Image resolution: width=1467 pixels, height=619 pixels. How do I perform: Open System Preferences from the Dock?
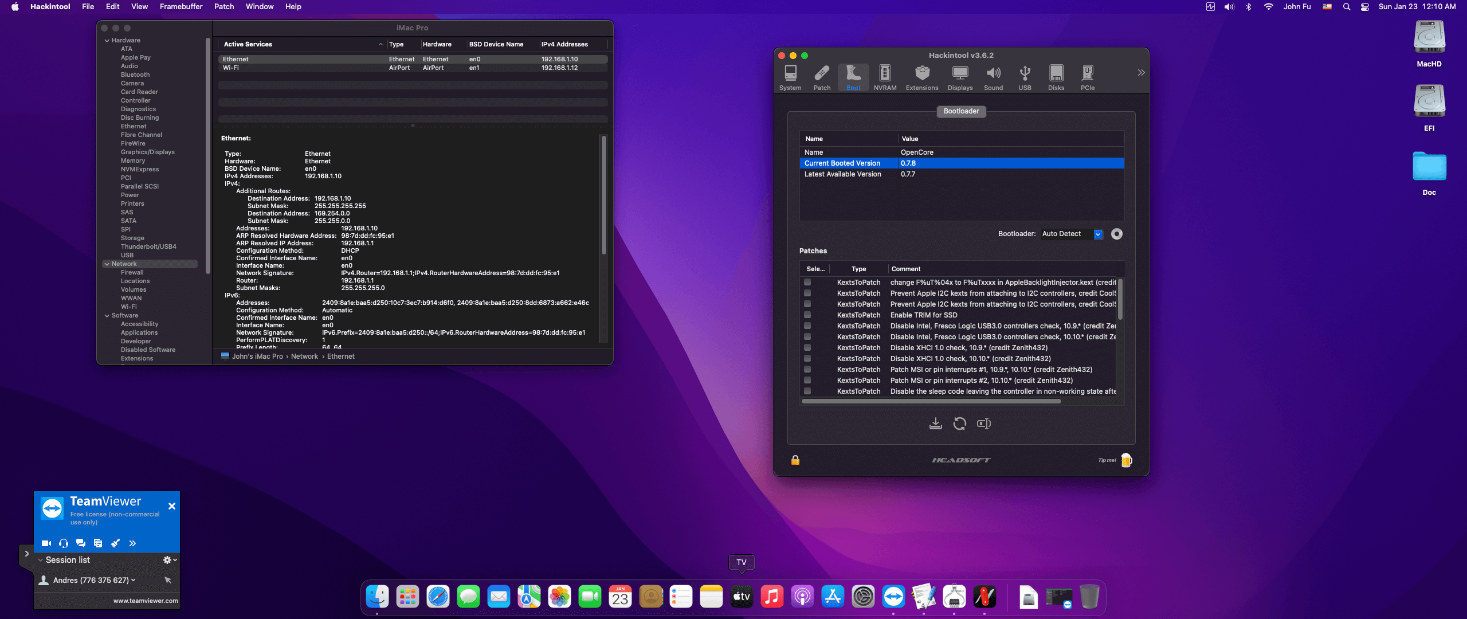pos(863,597)
